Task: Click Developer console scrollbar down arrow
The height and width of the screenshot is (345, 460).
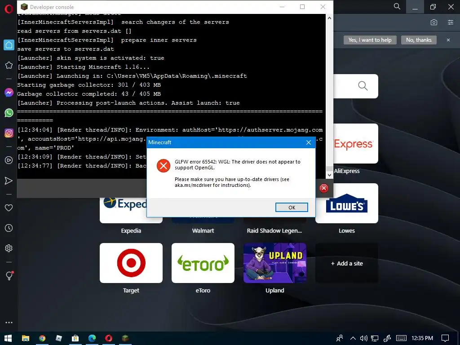Action: pyautogui.click(x=329, y=175)
